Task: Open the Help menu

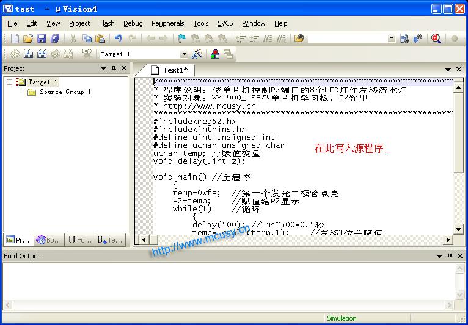Action: pyautogui.click(x=280, y=23)
